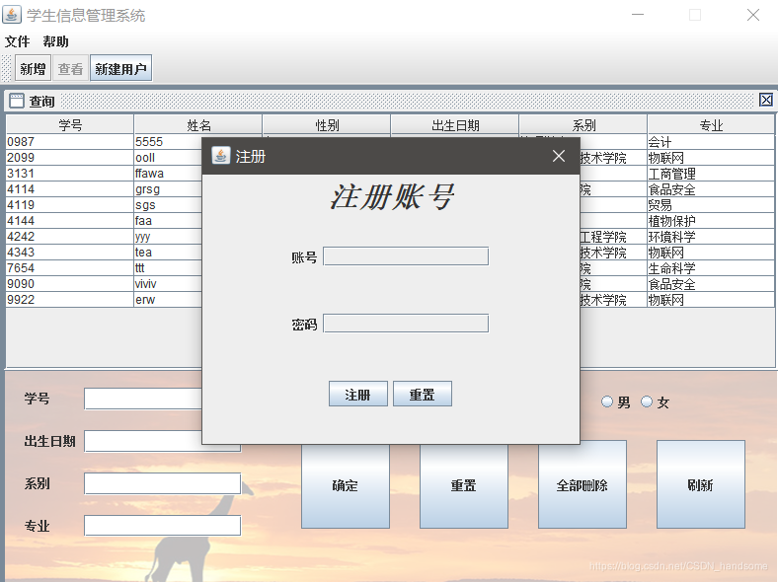Viewport: 778px width, 582px height.
Task: Select major cell 会计
Action: [711, 142]
